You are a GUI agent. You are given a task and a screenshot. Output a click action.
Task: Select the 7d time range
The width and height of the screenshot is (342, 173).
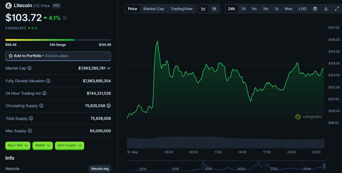(x=243, y=9)
